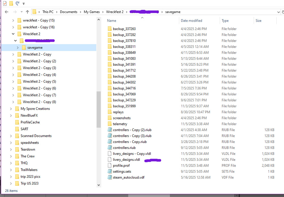Screen dimensions: 284x197
Task: Open the replays folder icon
Action: [x=110, y=112]
